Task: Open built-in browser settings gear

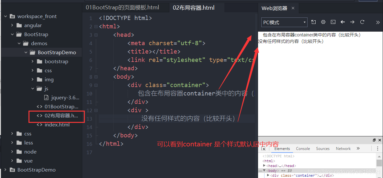Action: click(323, 22)
